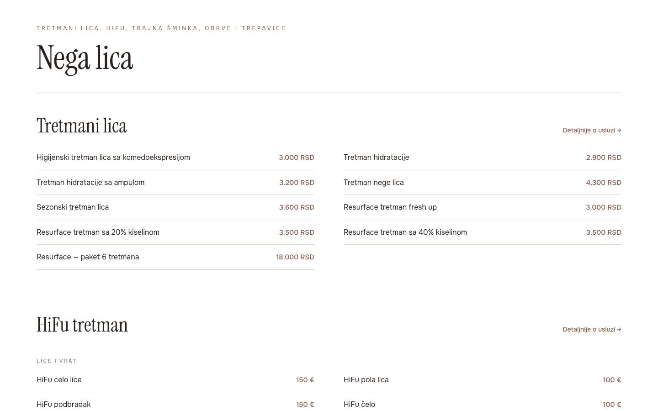Screen dimensions: 658x411
Task: Click the 3.500 RSD price for 20% kiselinom
Action: (x=297, y=232)
